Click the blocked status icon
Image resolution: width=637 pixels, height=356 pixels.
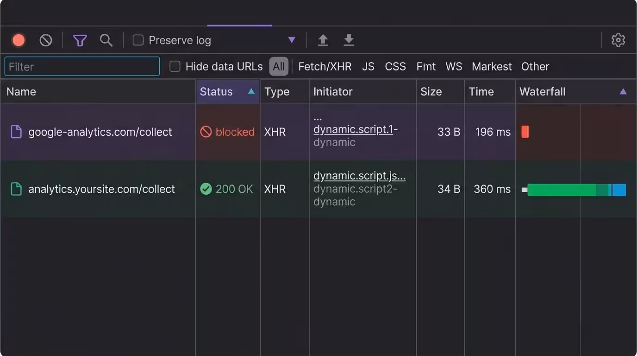pos(206,132)
